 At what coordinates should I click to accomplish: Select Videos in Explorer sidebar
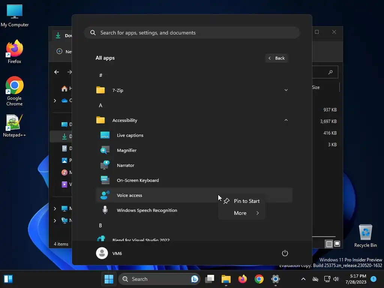point(66,184)
